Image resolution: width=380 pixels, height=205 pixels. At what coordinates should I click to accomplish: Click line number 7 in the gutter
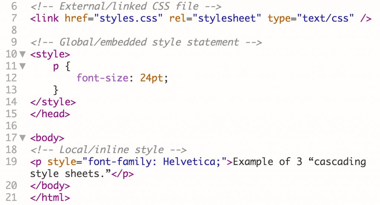coord(14,18)
